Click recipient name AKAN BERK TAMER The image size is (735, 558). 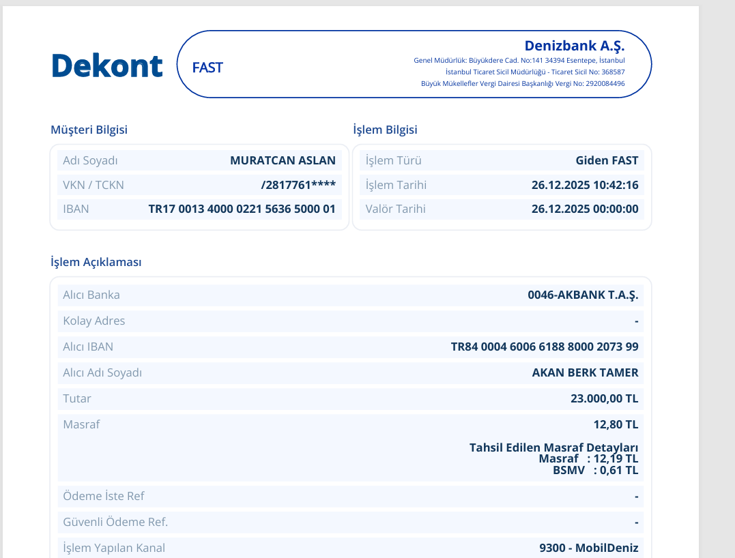[585, 372]
